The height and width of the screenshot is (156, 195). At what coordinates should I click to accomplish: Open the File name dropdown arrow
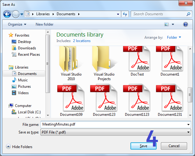pyautogui.click(x=188, y=125)
